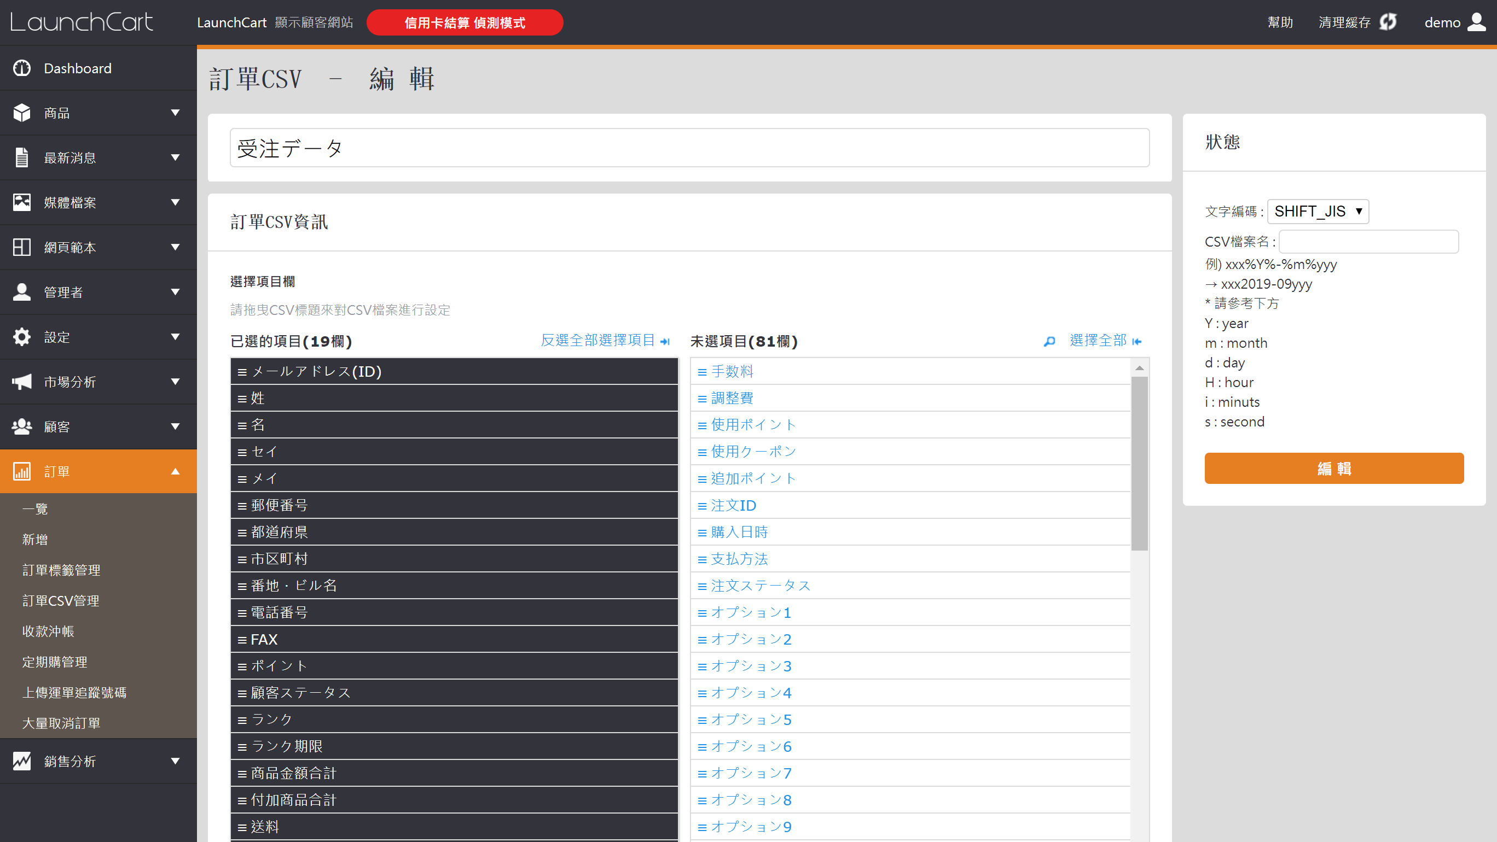This screenshot has width=1497, height=842.
Task: Click the 顧客 people icon
Action: pyautogui.click(x=22, y=427)
